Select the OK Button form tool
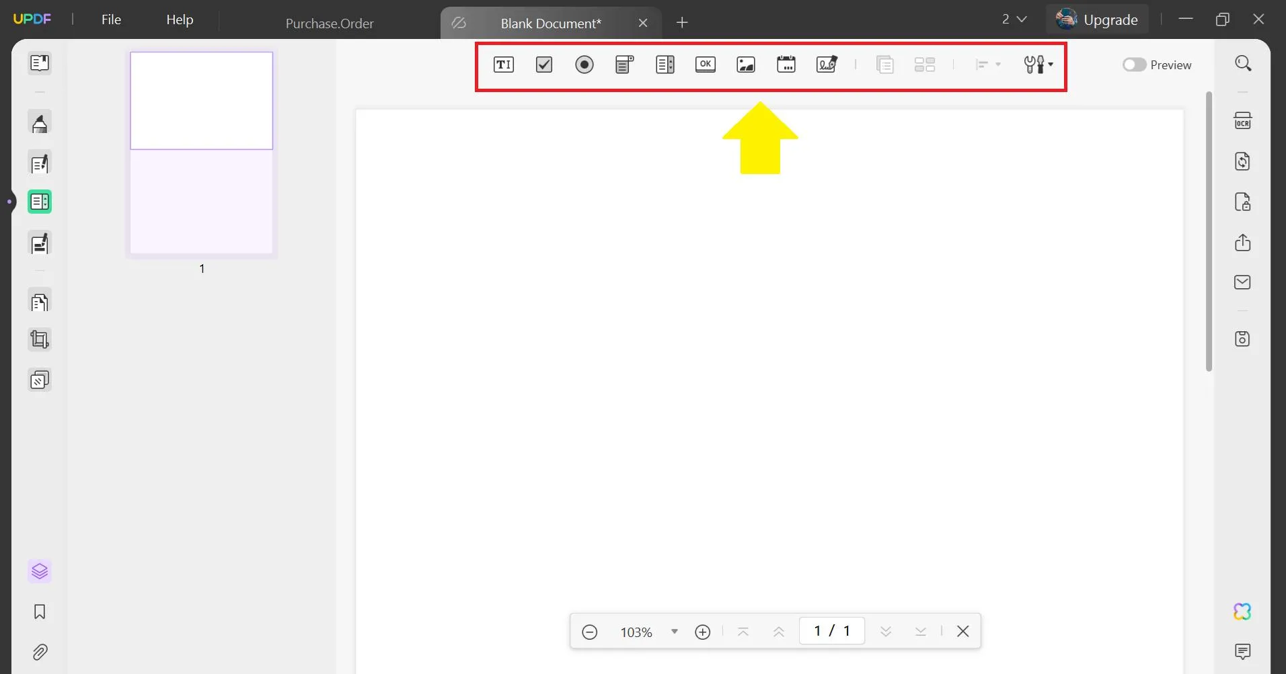Image resolution: width=1286 pixels, height=674 pixels. pyautogui.click(x=705, y=65)
